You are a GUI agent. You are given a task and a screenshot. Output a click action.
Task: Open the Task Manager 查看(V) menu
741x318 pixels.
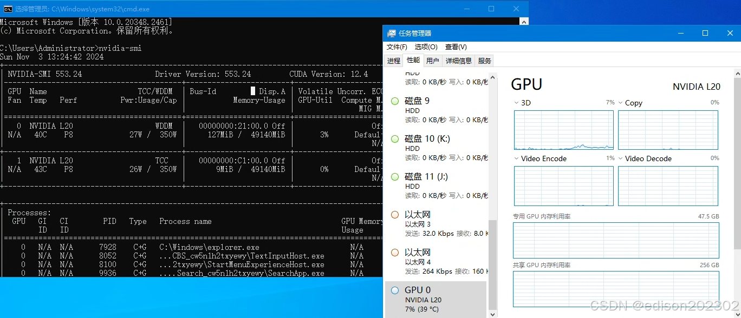pos(456,47)
